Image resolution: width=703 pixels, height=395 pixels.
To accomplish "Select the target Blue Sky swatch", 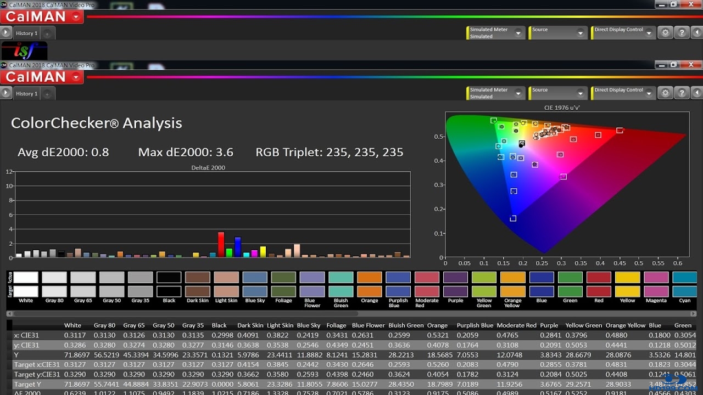I will point(255,291).
